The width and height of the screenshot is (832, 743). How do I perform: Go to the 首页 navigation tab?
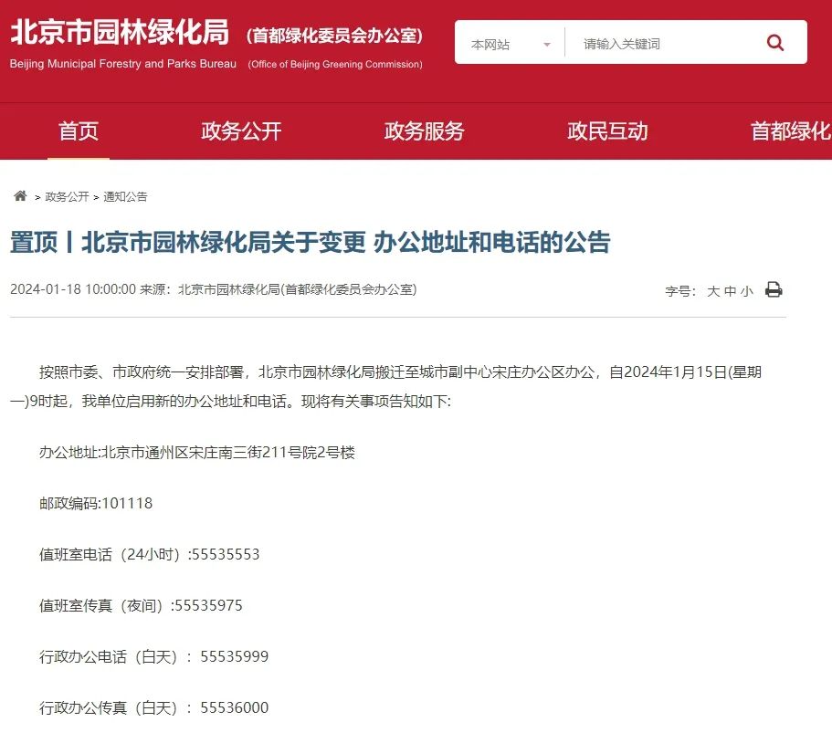pyautogui.click(x=79, y=131)
